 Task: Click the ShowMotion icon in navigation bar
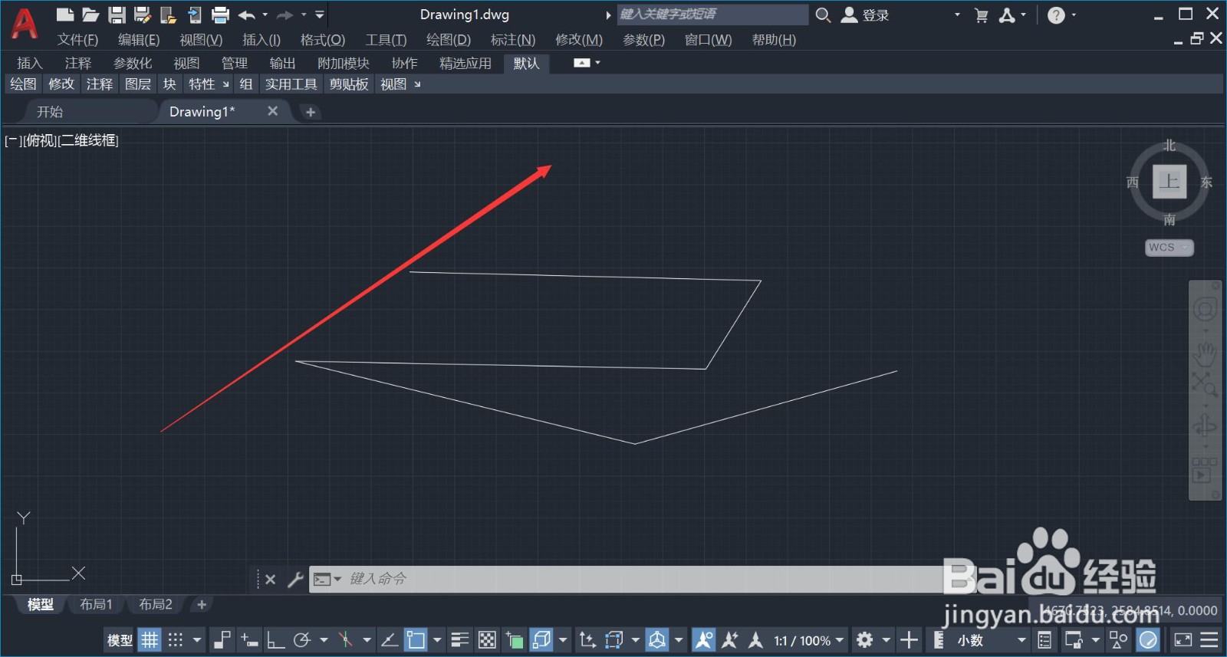1205,470
